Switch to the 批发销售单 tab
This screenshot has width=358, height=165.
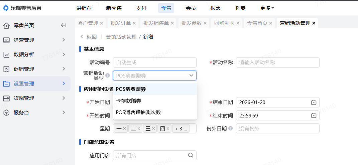pyautogui.click(x=156, y=23)
